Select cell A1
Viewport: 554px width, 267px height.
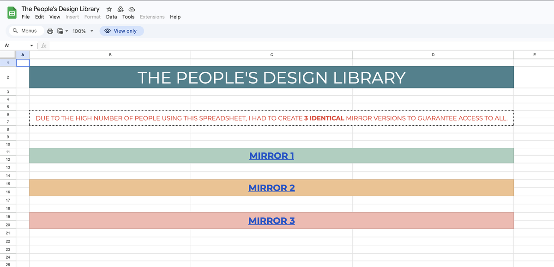point(23,63)
